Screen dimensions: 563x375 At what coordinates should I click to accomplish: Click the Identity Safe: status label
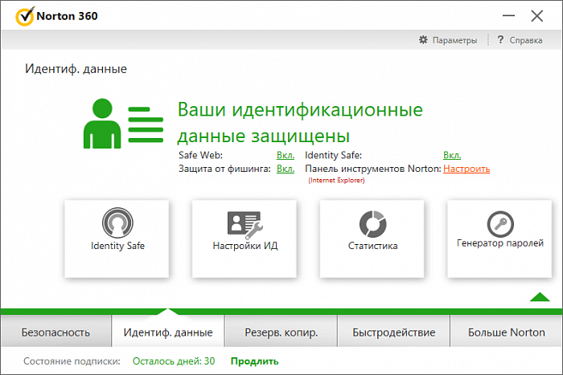[x=333, y=155]
